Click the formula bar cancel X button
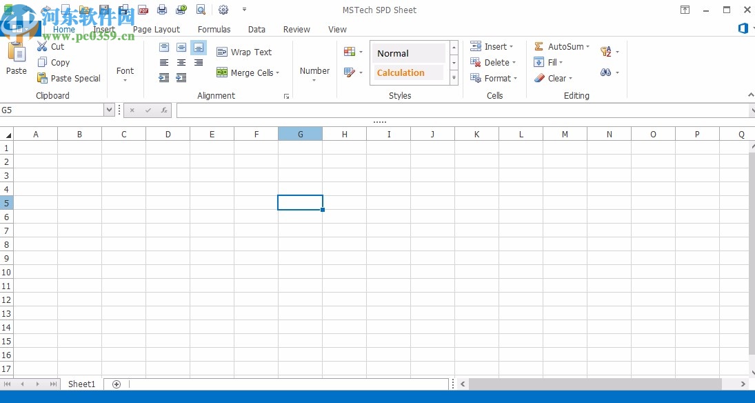 (x=132, y=110)
